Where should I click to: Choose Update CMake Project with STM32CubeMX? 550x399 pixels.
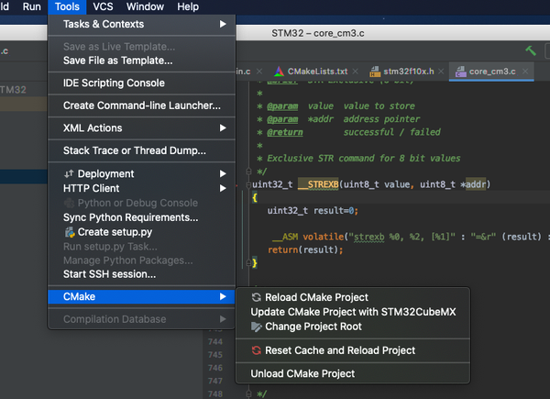click(353, 312)
